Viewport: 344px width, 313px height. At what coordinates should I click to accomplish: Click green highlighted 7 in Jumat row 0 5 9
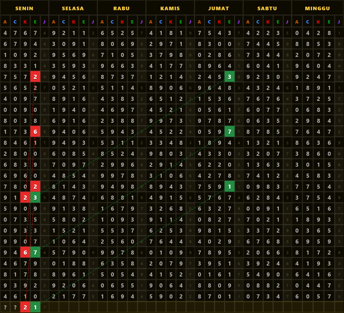(229, 132)
